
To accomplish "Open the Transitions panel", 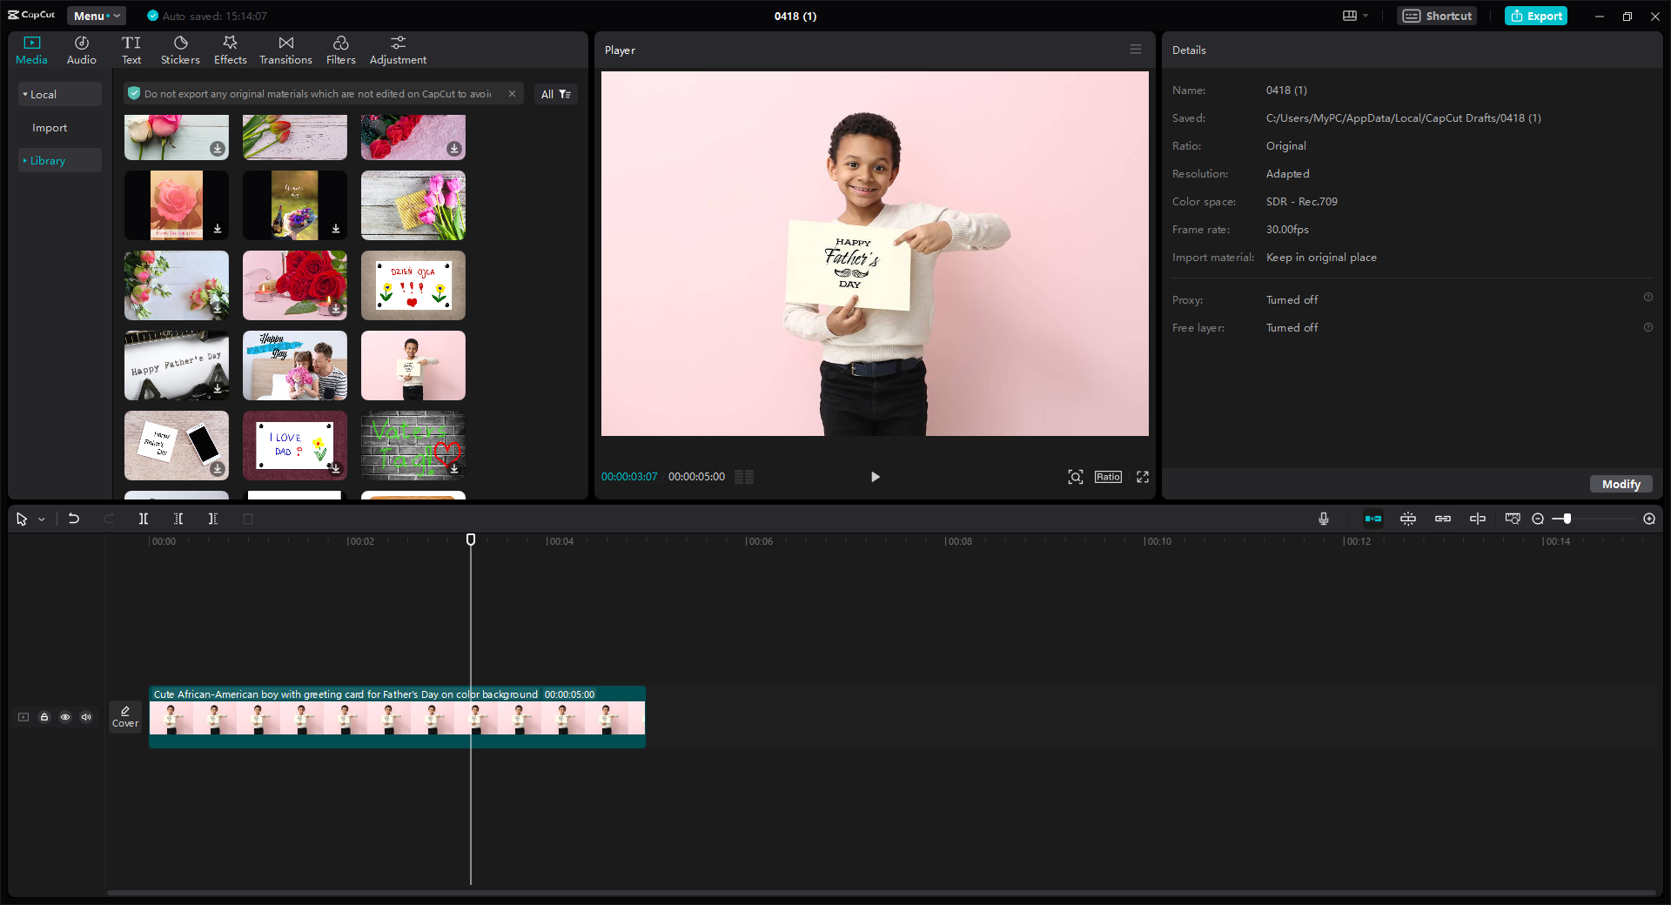I will pos(285,49).
